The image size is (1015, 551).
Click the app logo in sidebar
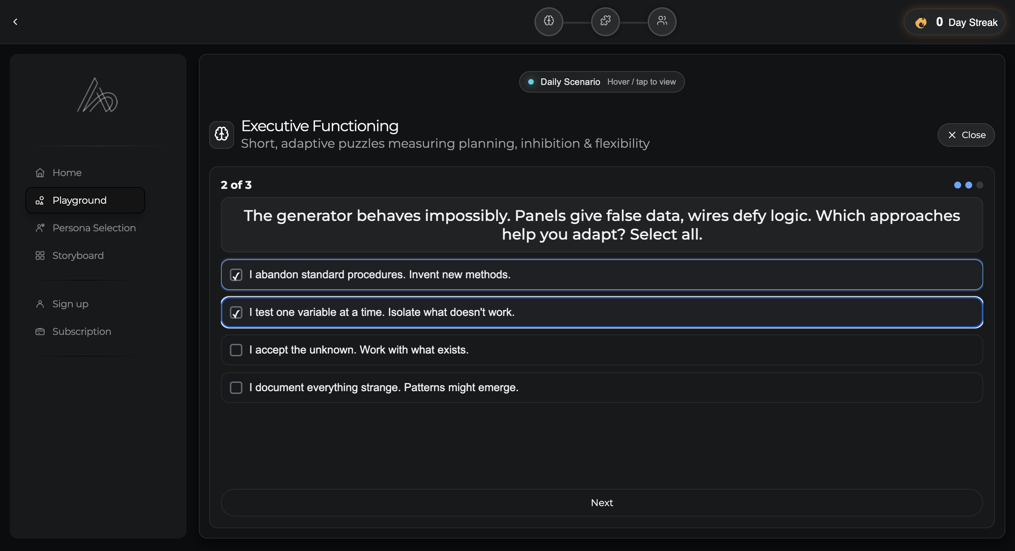(97, 95)
